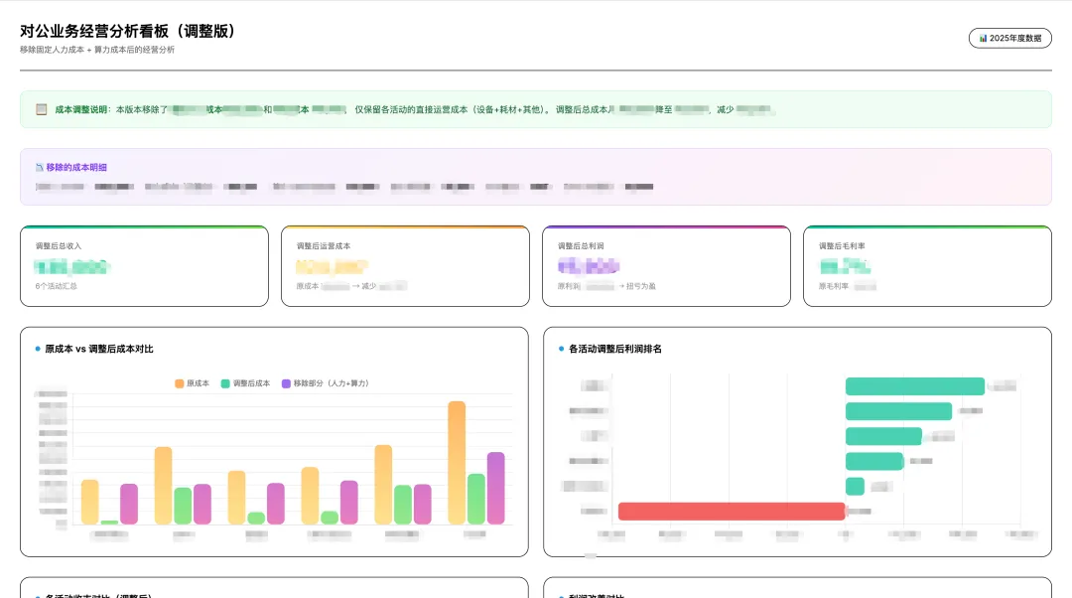This screenshot has width=1072, height=598.
Task: Click the notebook icon beside 成本调整说明
Action: point(41,109)
